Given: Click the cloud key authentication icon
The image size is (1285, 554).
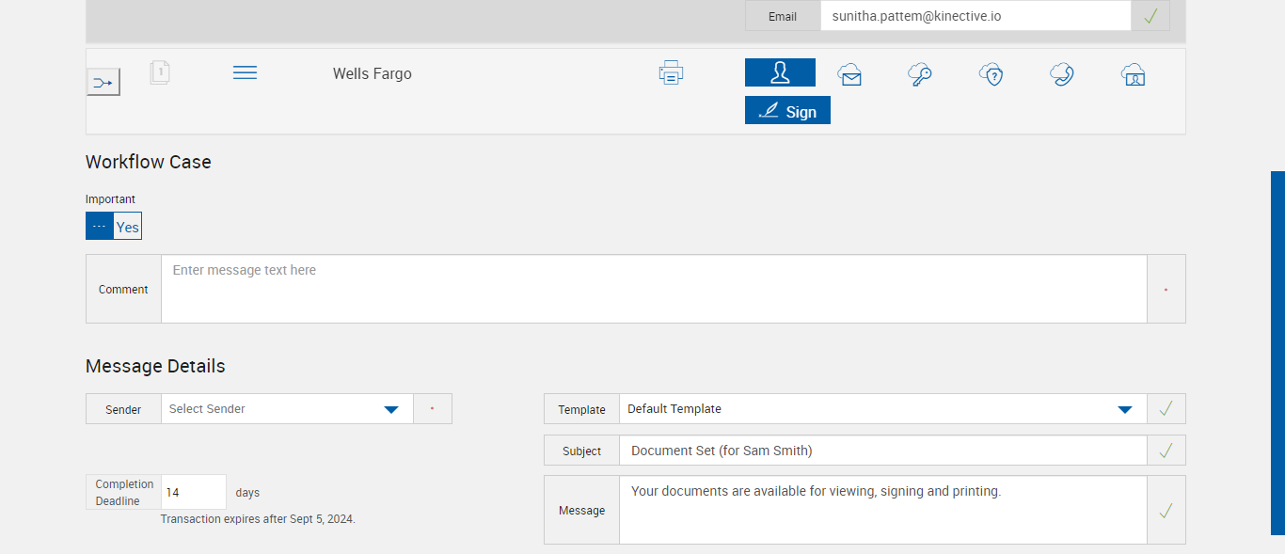Looking at the screenshot, I should 920,74.
